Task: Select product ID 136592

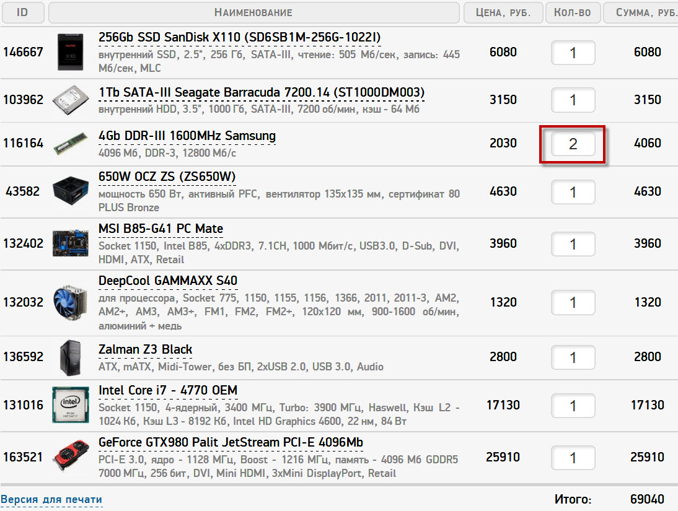Action: click(x=24, y=357)
